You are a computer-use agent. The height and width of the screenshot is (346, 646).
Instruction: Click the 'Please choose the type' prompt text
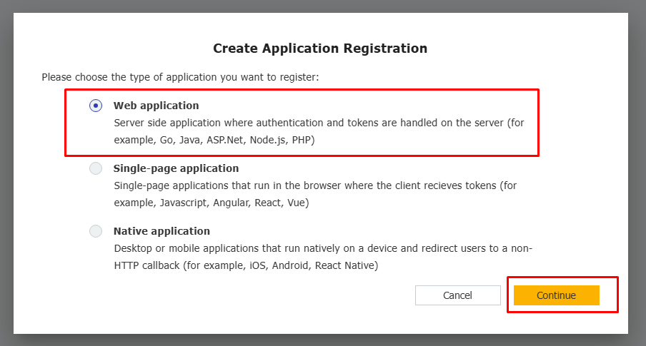point(180,76)
